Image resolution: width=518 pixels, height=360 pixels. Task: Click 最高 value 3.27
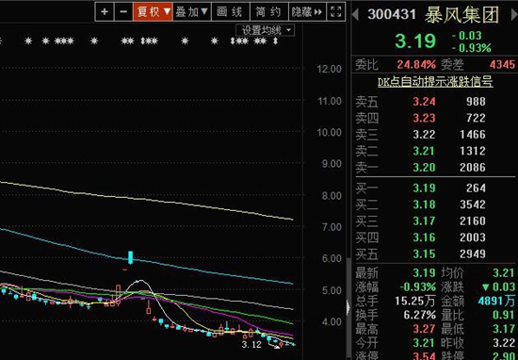point(424,329)
